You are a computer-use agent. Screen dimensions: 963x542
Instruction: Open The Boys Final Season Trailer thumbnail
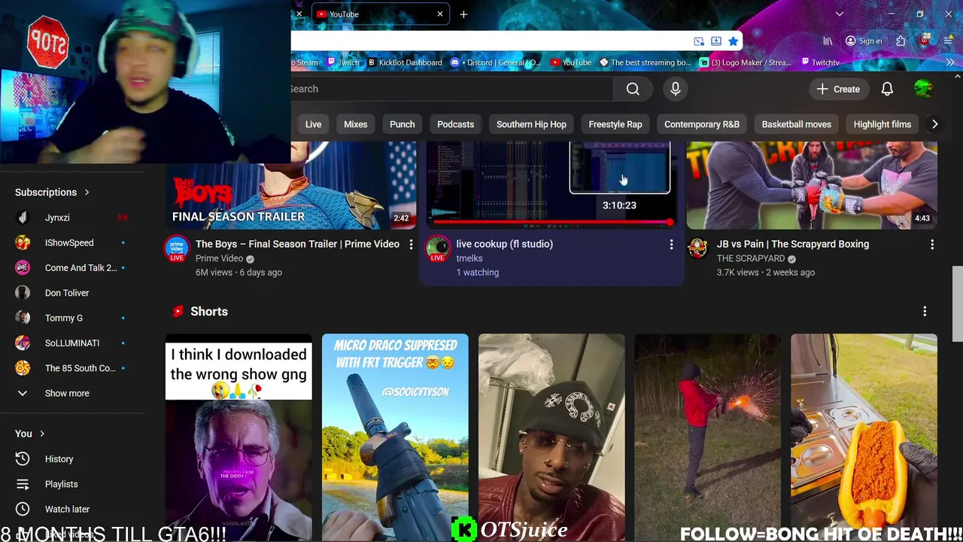click(x=290, y=185)
